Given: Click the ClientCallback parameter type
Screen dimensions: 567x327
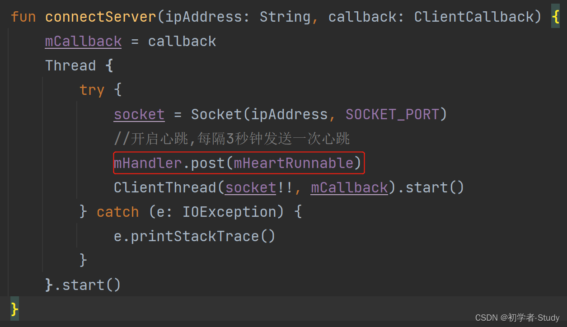Looking at the screenshot, I should coord(474,17).
